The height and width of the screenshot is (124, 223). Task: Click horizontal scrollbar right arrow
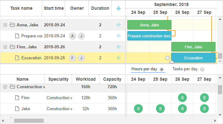(x=215, y=121)
